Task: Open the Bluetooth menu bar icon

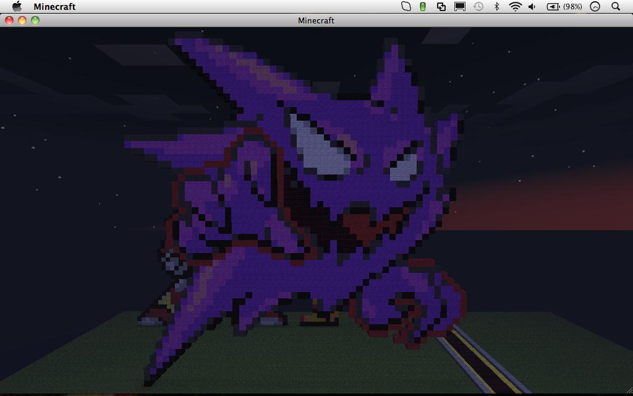Action: tap(496, 6)
